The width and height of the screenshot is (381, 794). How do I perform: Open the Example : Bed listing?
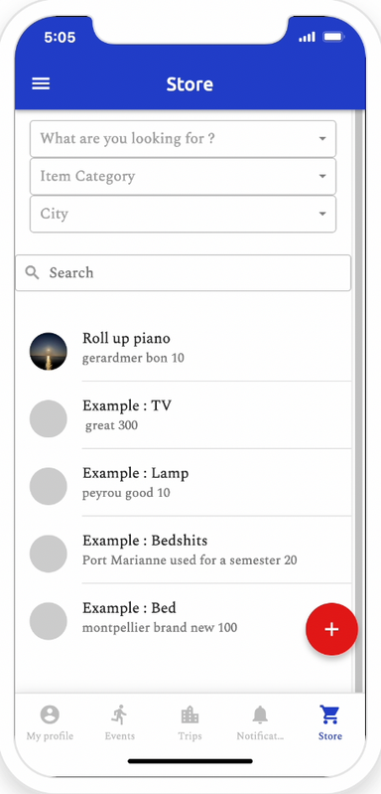[x=183, y=617]
